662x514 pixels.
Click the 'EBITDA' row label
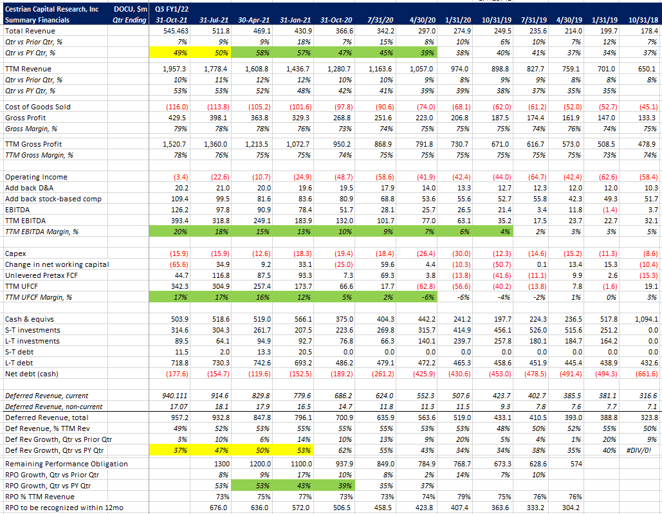tap(17, 210)
